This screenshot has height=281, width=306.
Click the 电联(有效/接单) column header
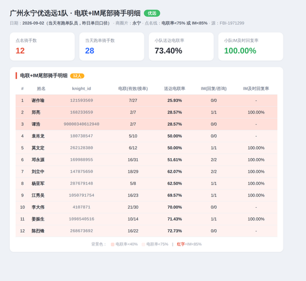pos(133,89)
